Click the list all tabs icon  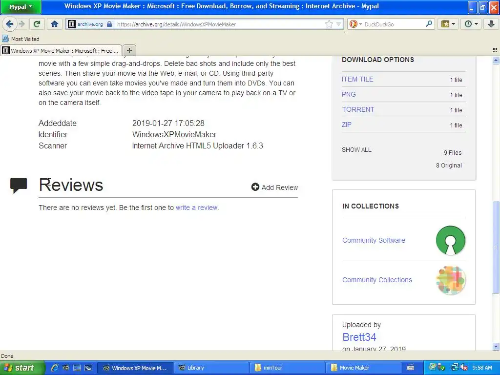pyautogui.click(x=495, y=50)
